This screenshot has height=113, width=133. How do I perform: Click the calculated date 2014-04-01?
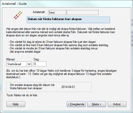68,87
